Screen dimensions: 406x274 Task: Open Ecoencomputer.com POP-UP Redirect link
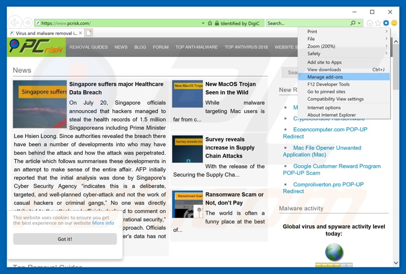point(325,133)
